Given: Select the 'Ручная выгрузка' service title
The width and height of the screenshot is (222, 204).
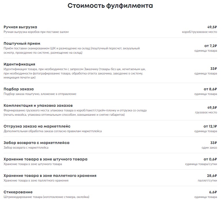Looking at the screenshot, I should click(x=20, y=27).
